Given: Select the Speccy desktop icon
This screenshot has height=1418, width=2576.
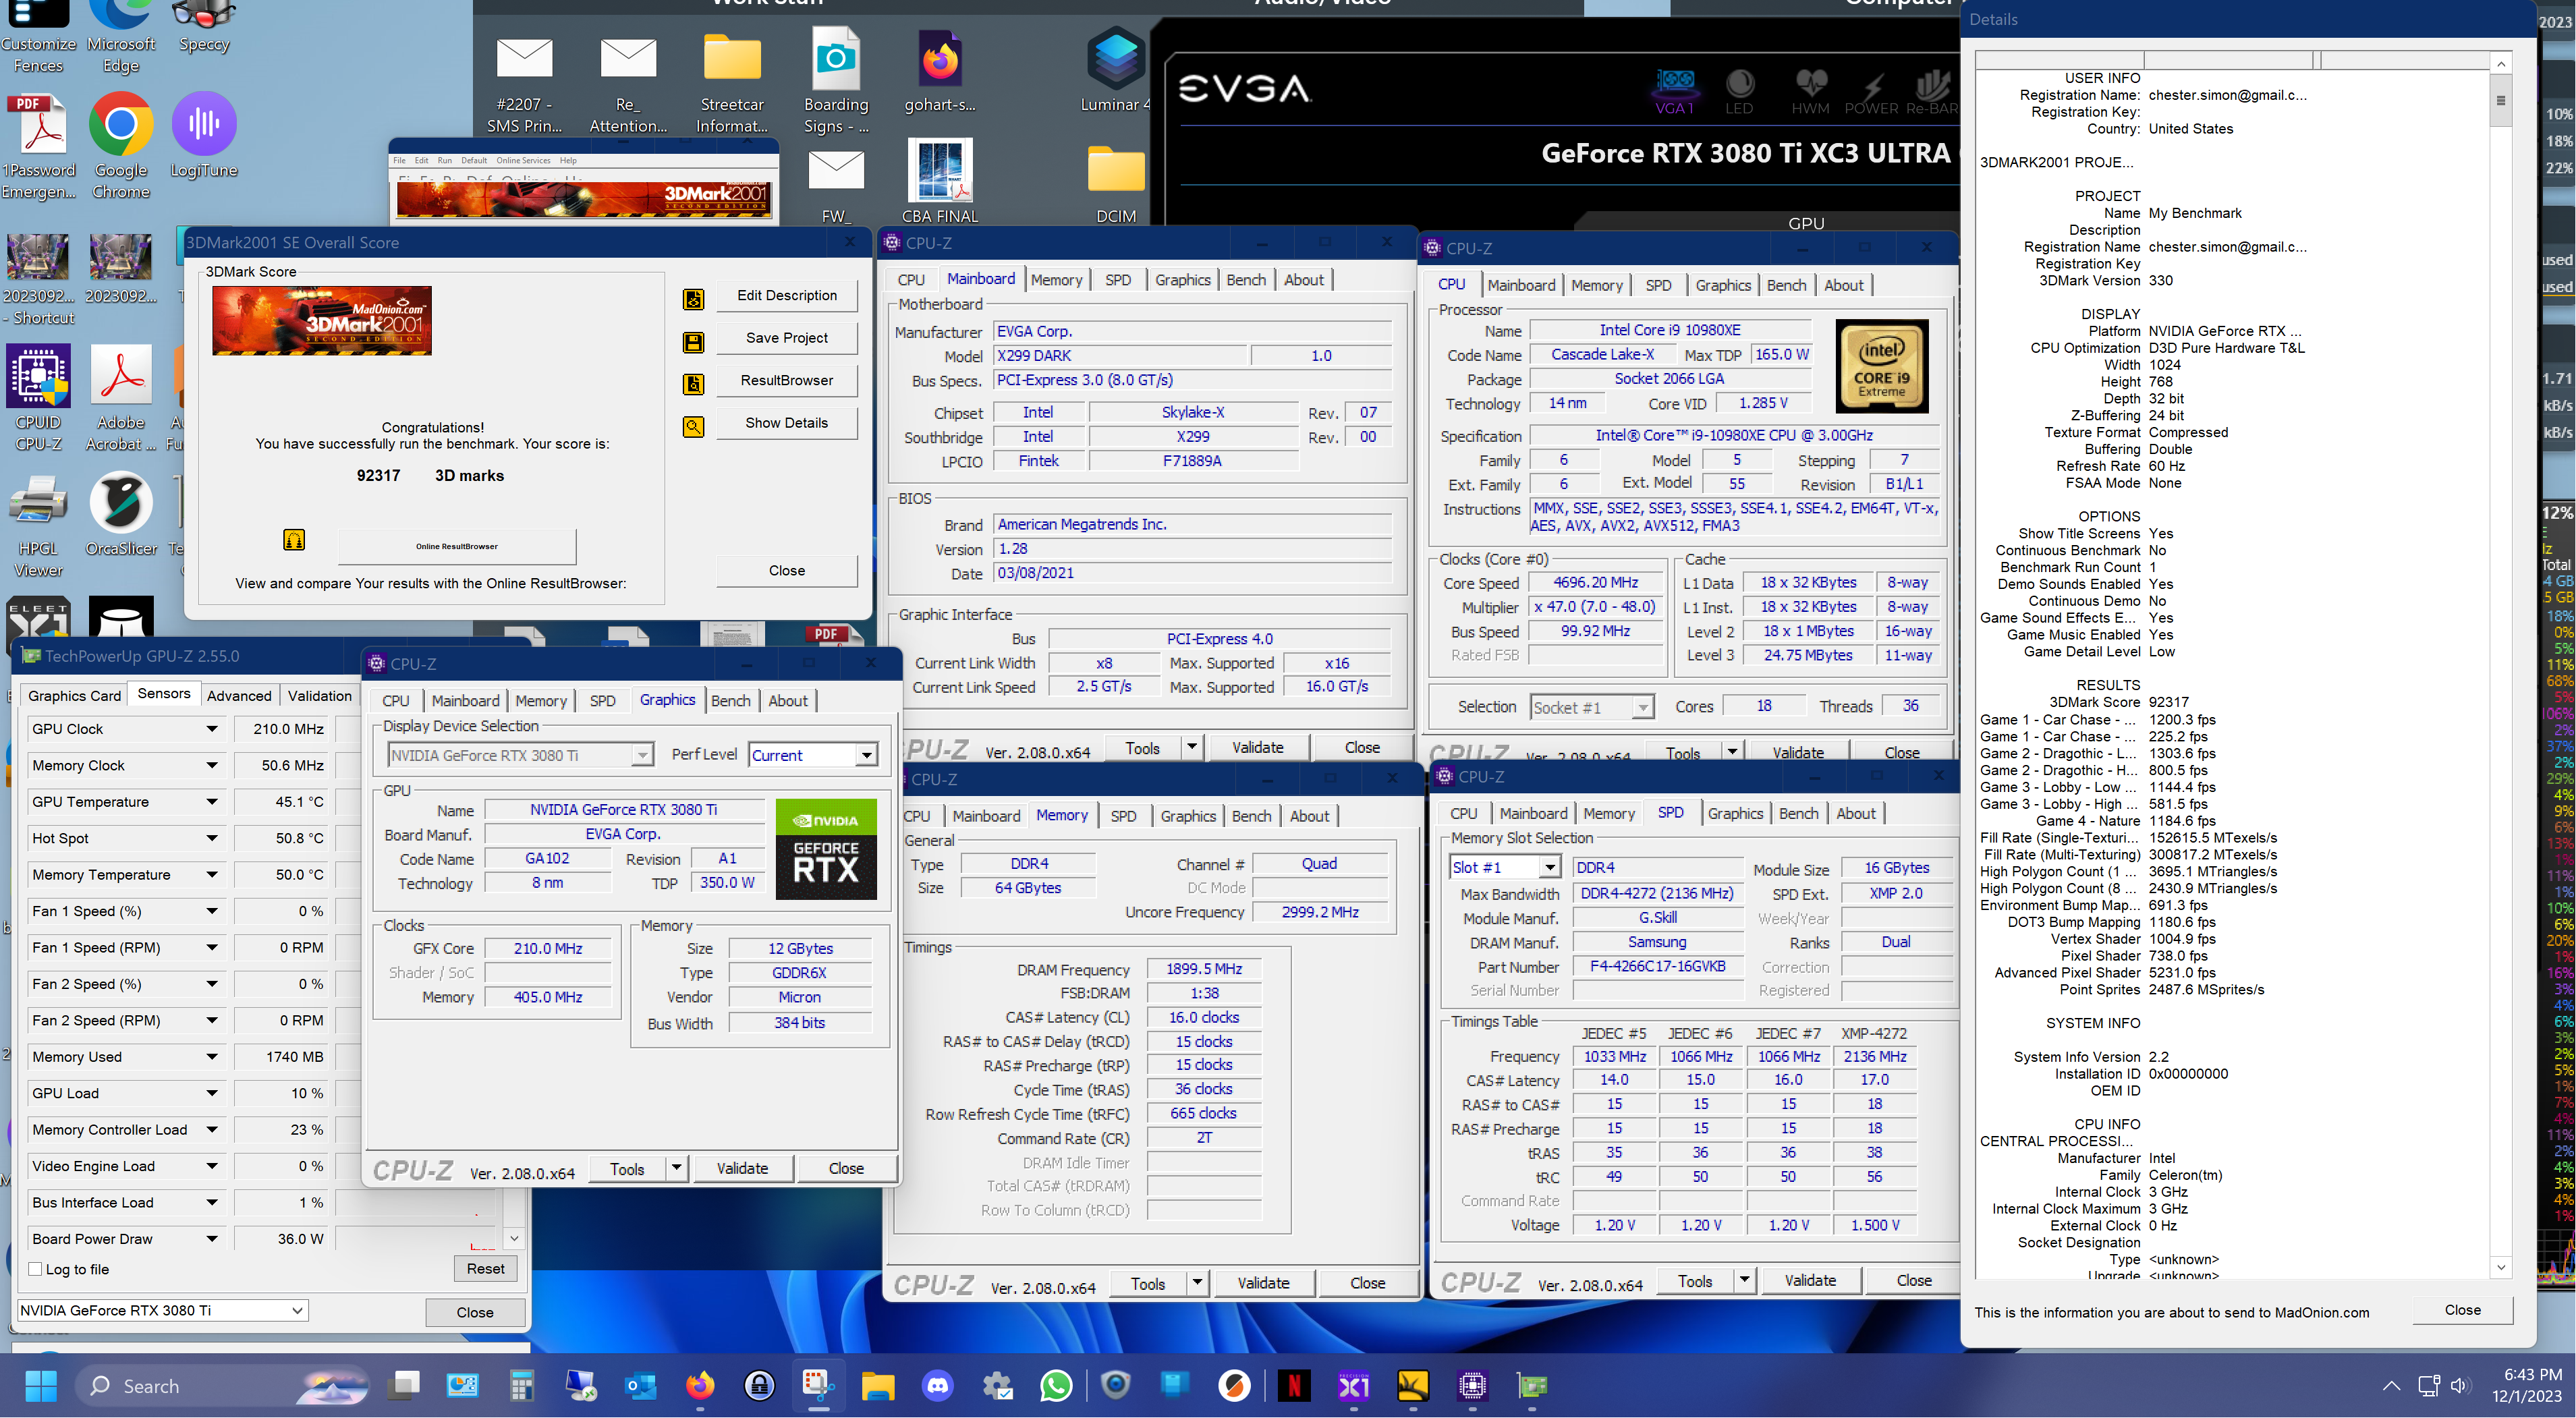Looking at the screenshot, I should click(x=204, y=27).
